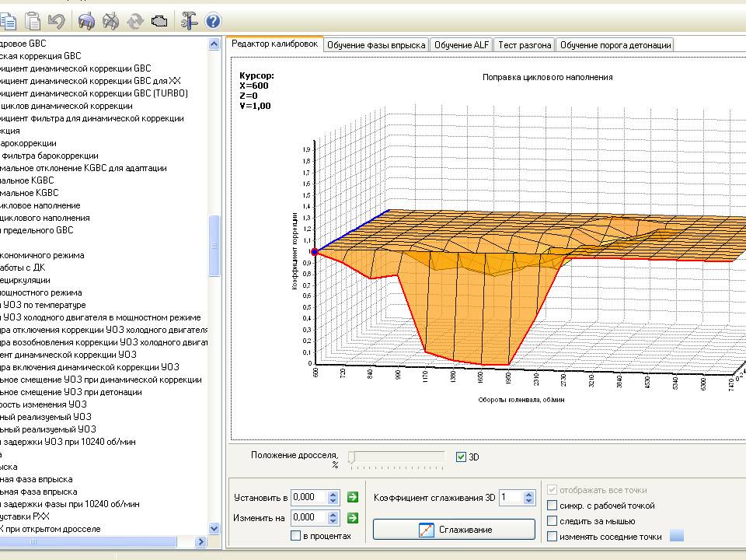Click the blue swatch beside 'изменять соседние точки'
Image resolution: width=746 pixels, height=560 pixels.
pos(677,536)
